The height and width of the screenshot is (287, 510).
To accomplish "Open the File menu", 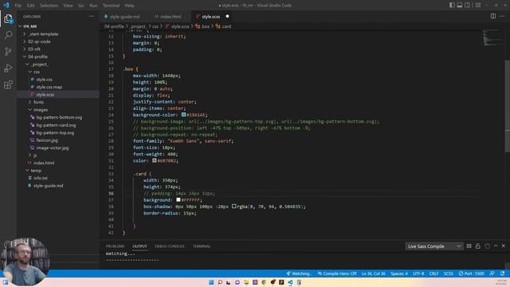I will (18, 6).
